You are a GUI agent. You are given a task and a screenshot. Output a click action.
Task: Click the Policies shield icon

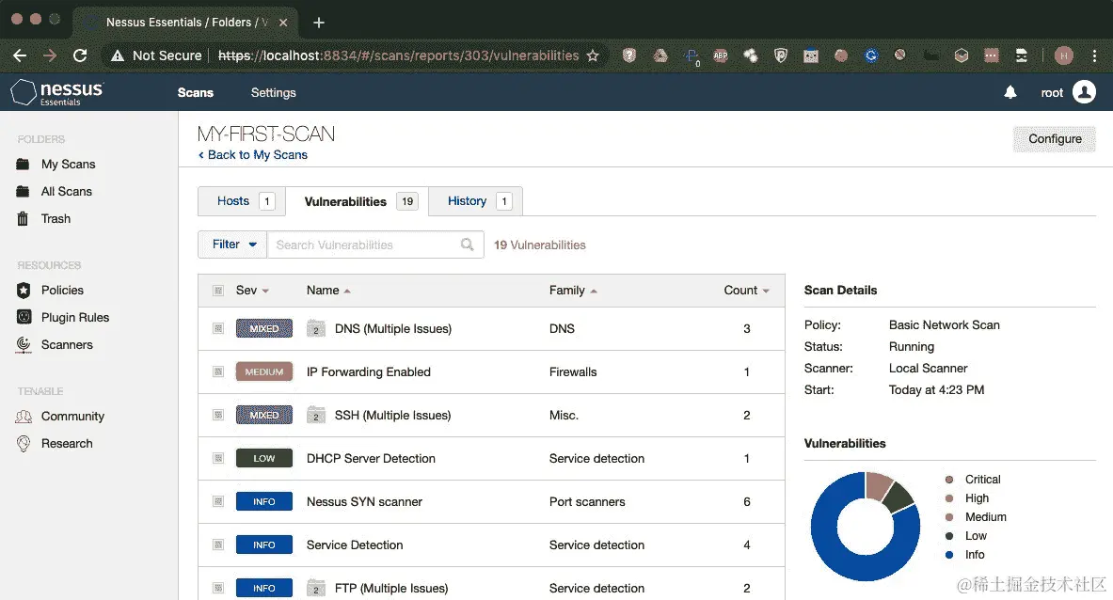coord(24,290)
